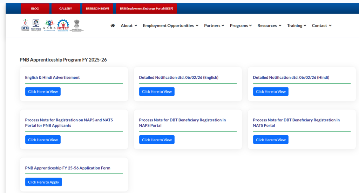Click the Skill India logo
Image resolution: width=359 pixels, height=193 pixels.
[36, 25]
